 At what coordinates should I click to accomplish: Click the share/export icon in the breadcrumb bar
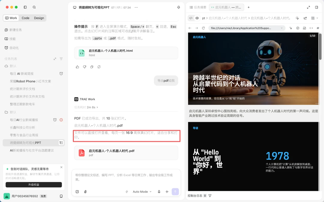pyautogui.click(x=305, y=18)
